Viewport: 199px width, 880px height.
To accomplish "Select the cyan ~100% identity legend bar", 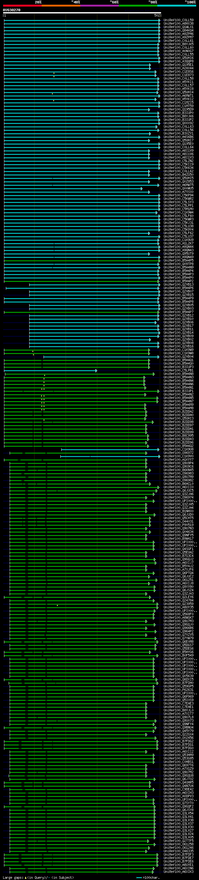I will click(x=177, y=6).
